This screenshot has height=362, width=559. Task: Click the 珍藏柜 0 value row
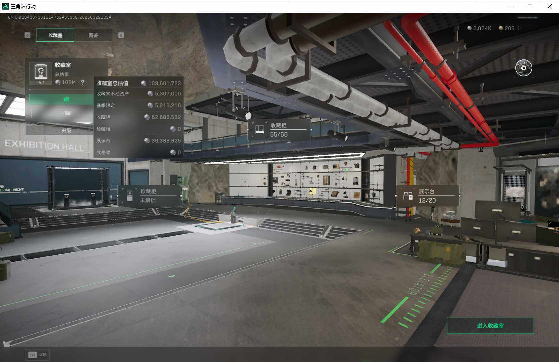coord(138,129)
